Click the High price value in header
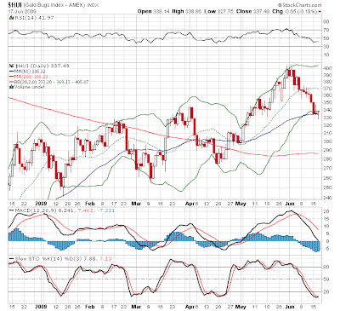The width and height of the screenshot is (340, 311). [x=194, y=11]
